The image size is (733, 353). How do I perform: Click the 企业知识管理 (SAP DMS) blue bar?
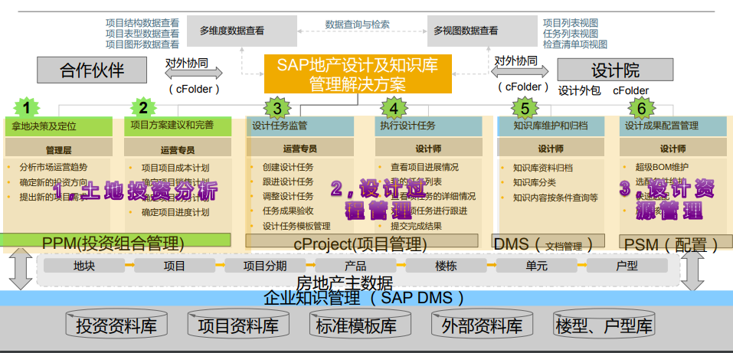(366, 298)
